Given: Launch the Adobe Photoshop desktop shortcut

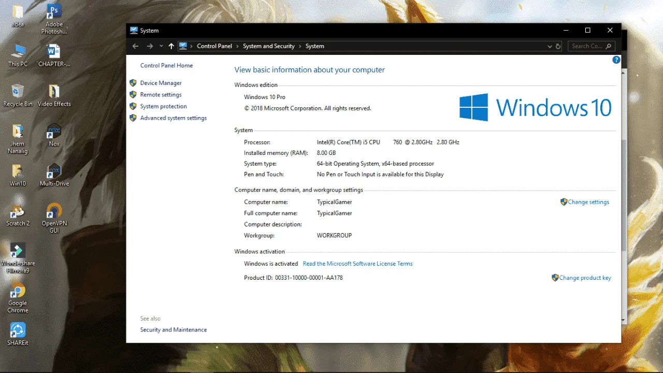Looking at the screenshot, I should click(x=54, y=19).
